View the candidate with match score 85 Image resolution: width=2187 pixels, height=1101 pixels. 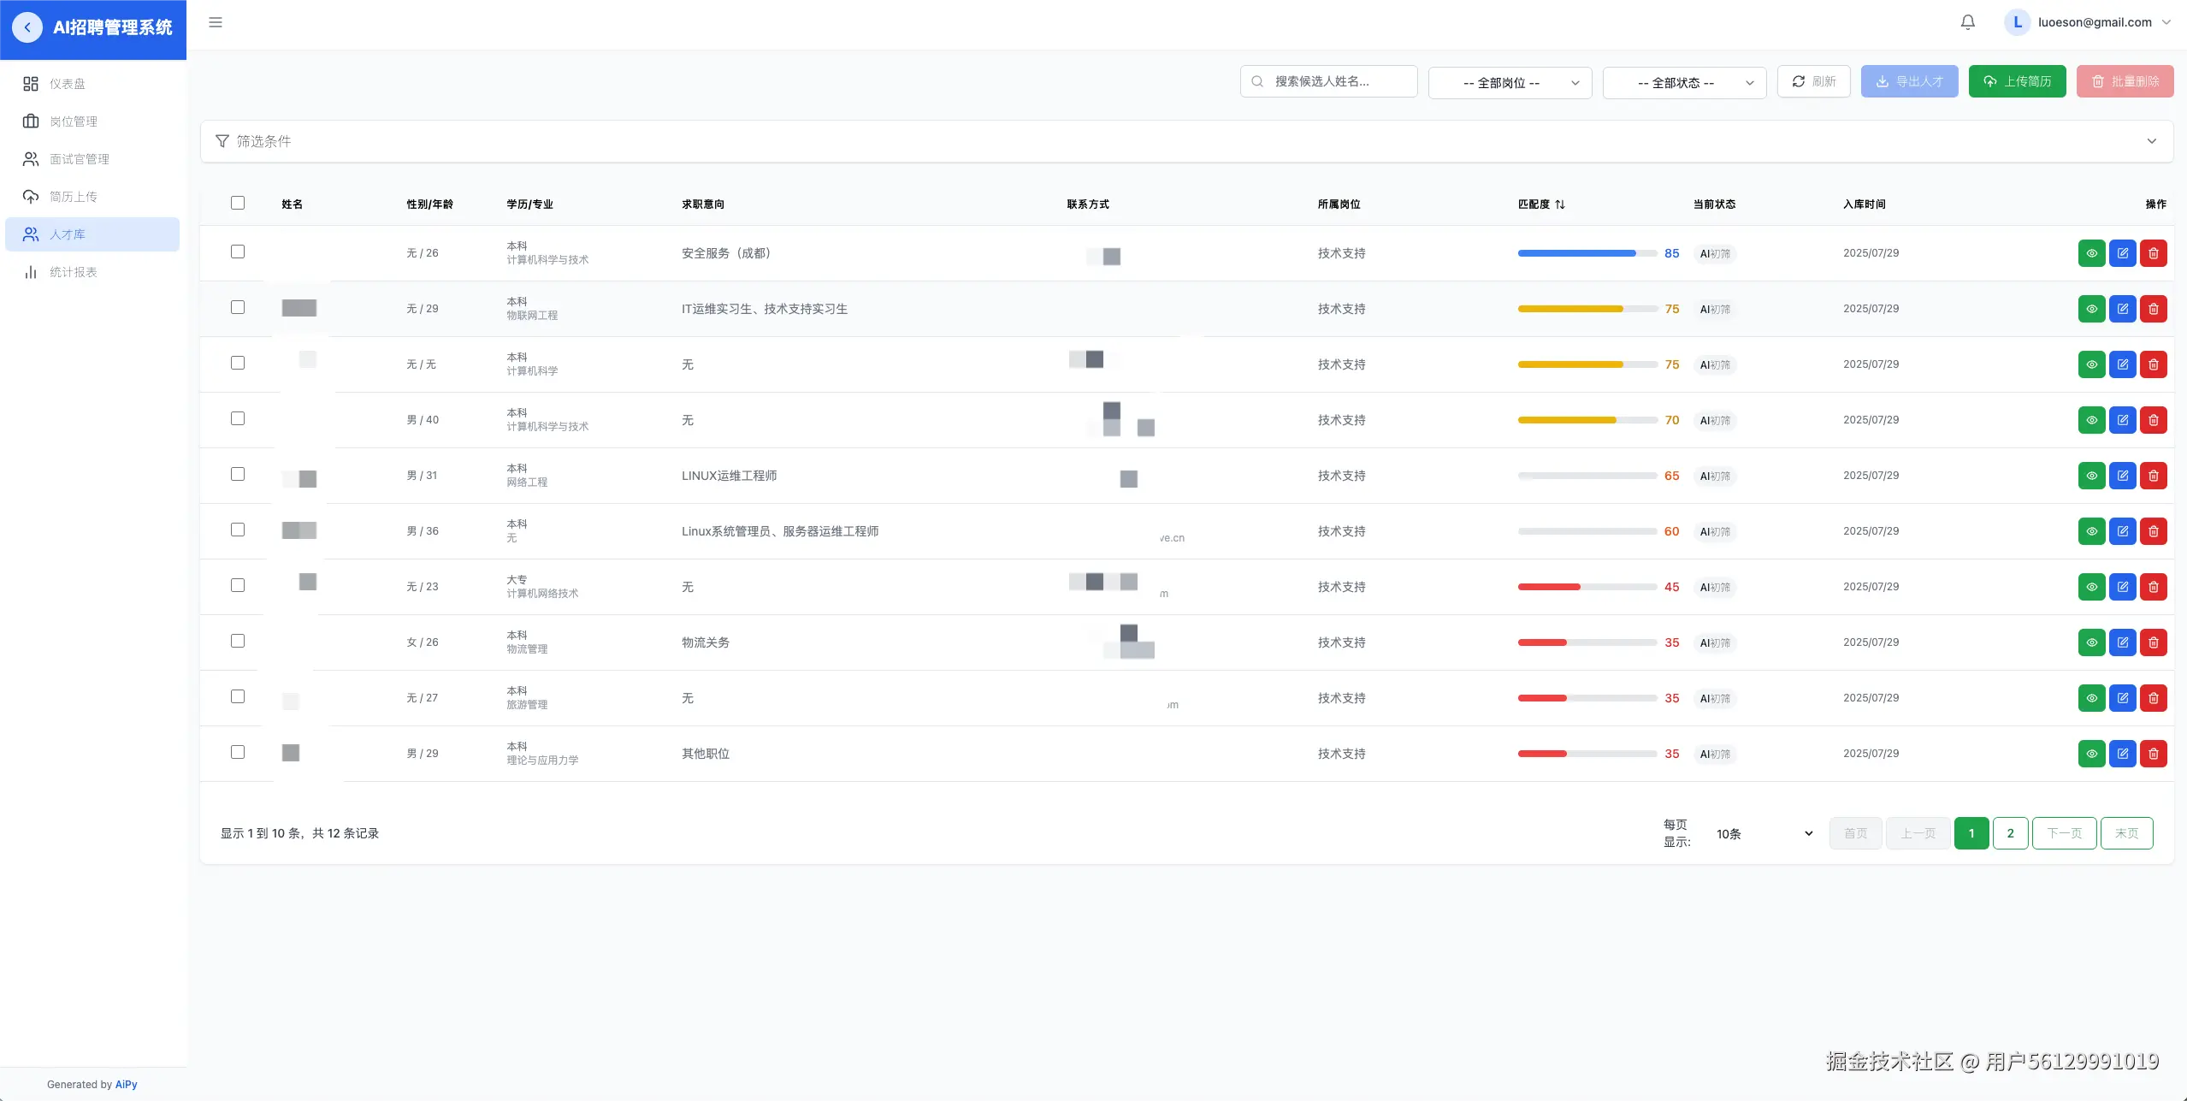point(2091,253)
